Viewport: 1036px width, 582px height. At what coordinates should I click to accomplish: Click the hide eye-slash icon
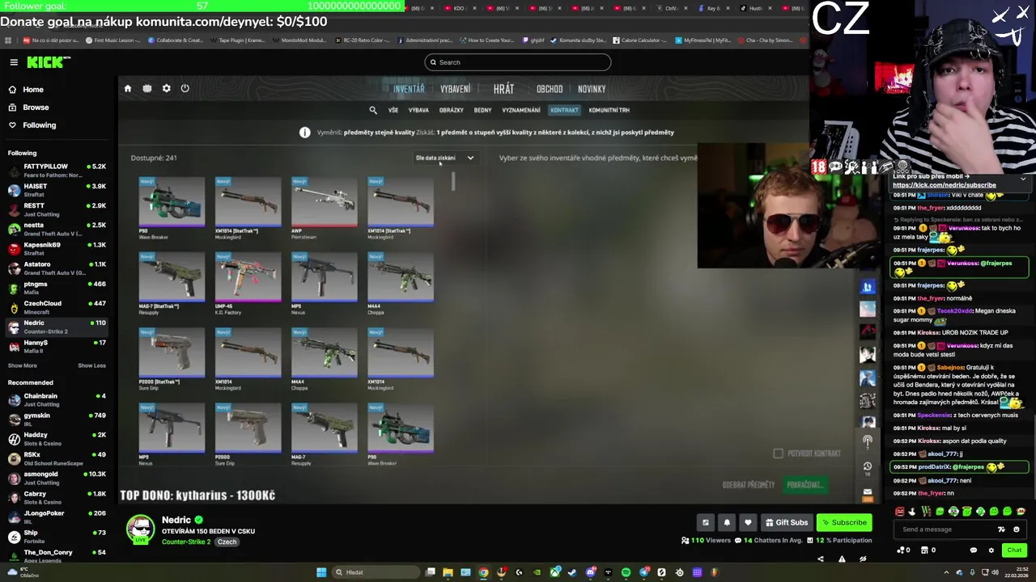(x=863, y=559)
